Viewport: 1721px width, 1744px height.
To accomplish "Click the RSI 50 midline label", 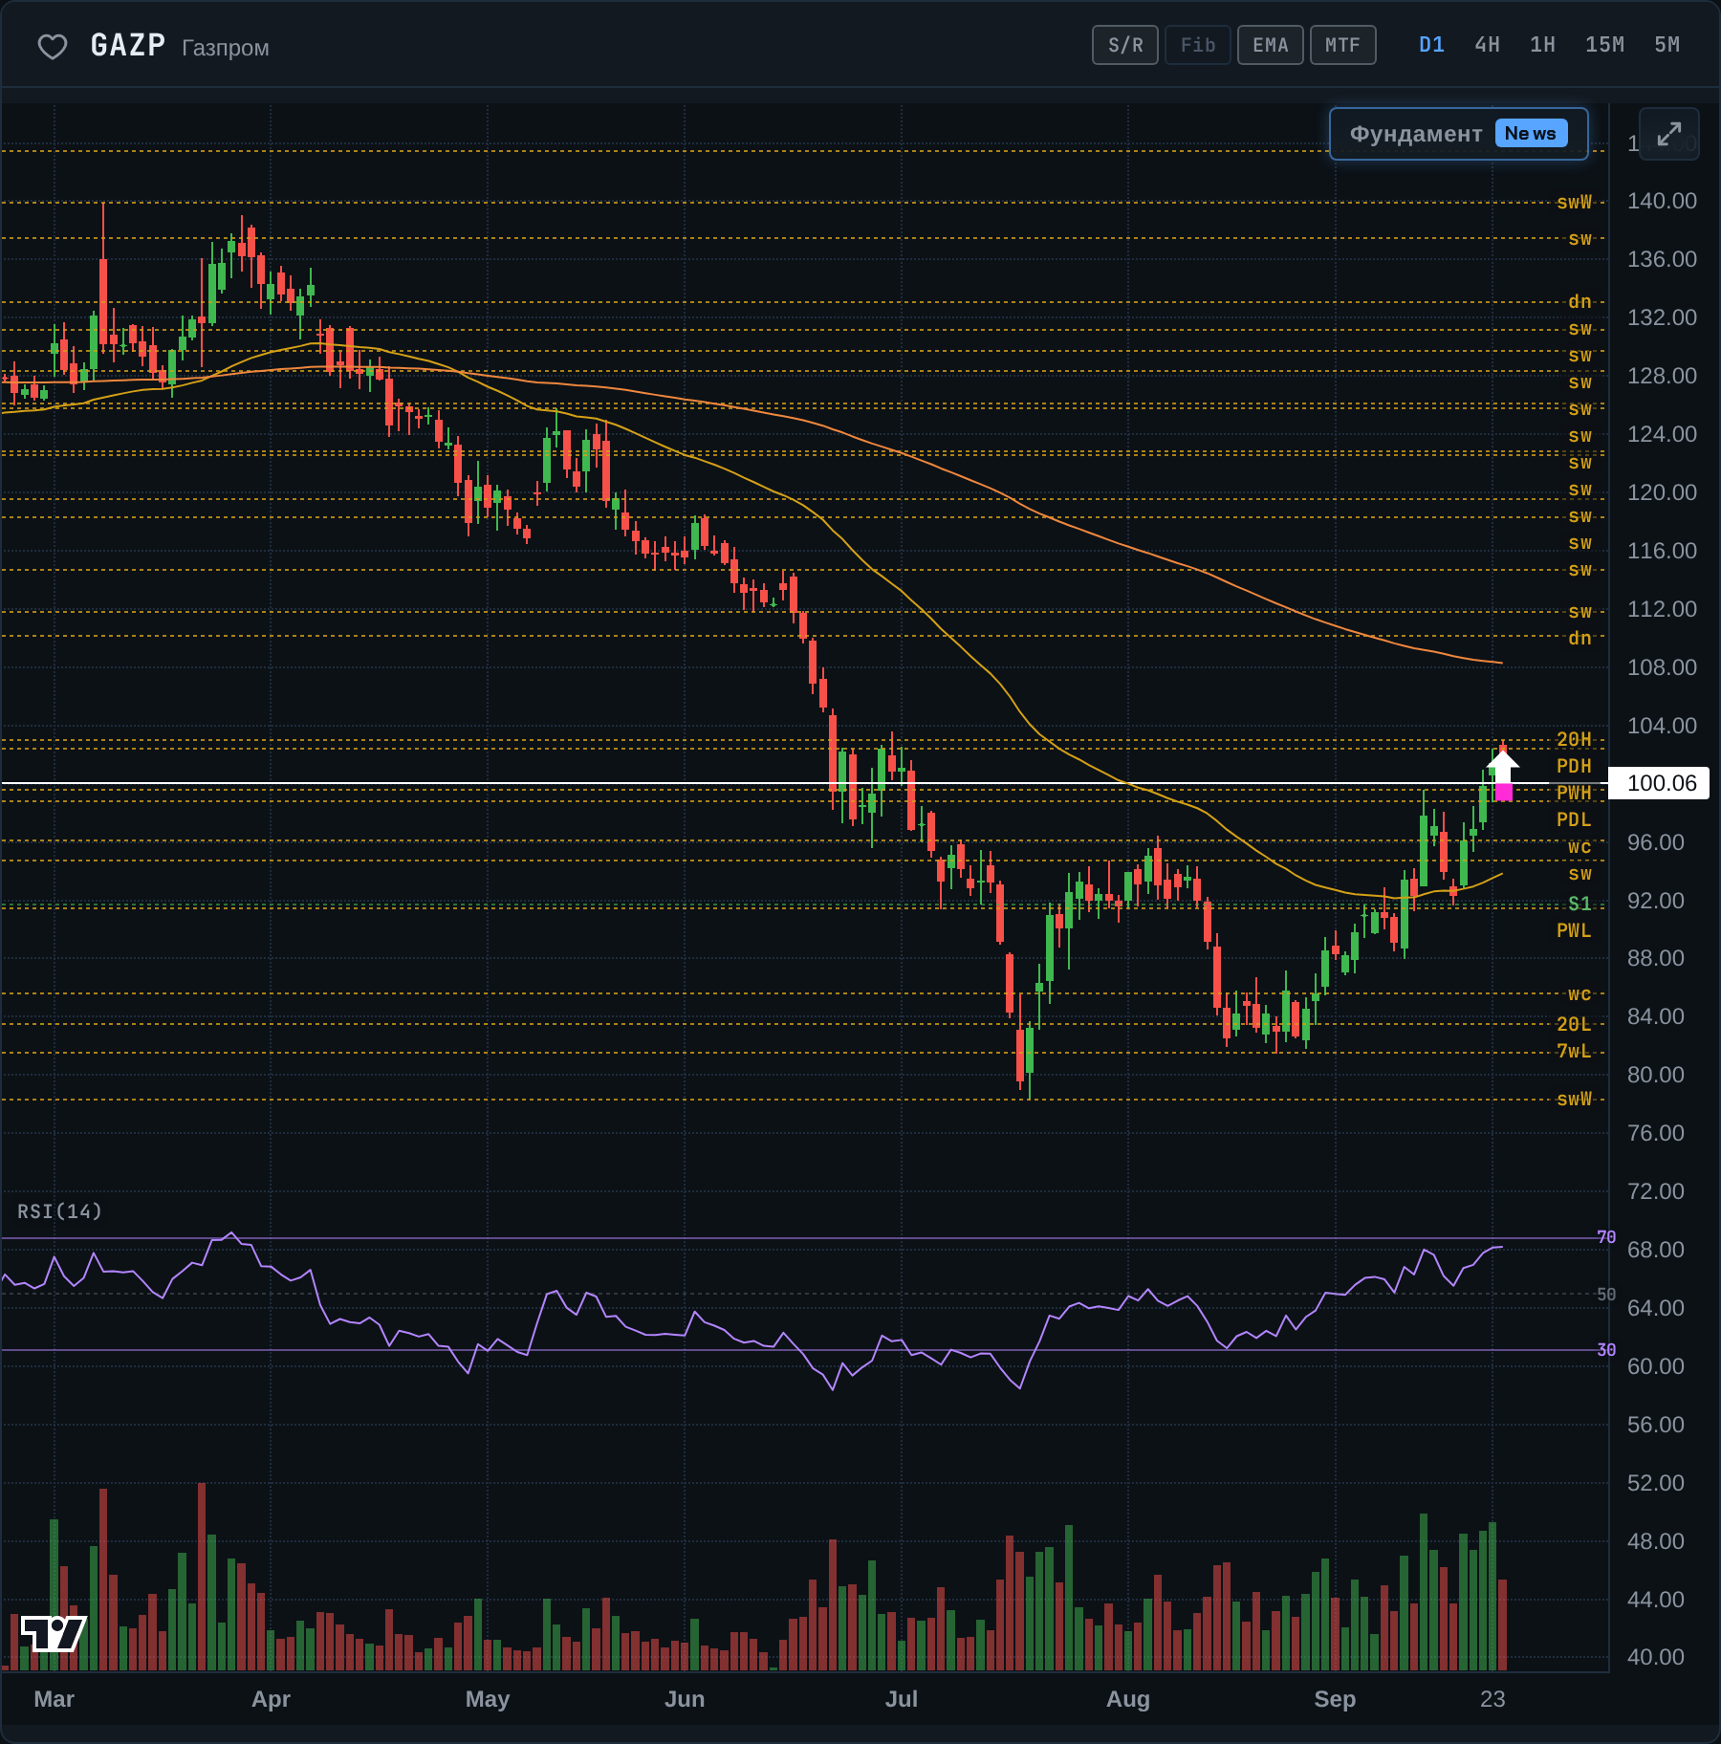I will [x=1606, y=1295].
